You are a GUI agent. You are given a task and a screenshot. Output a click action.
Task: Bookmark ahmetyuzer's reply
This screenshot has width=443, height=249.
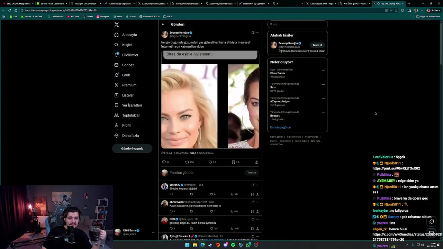pyautogui.click(x=252, y=211)
